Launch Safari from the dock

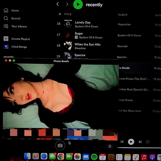coord(44,156)
